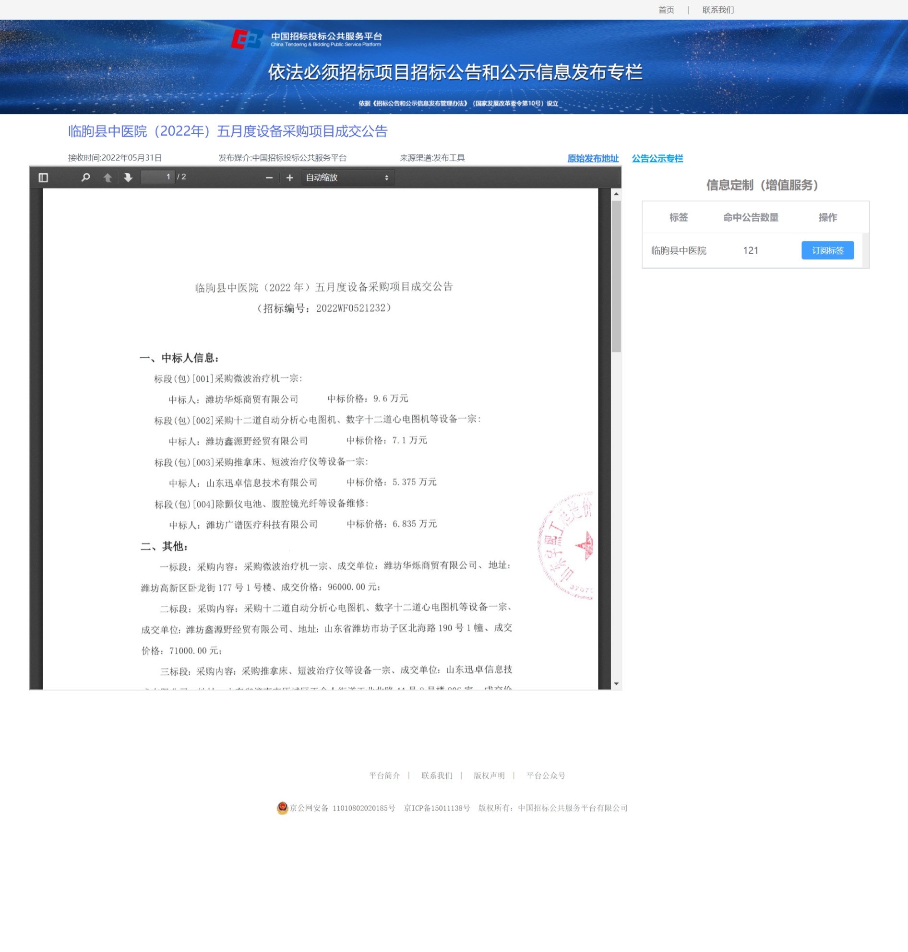Open the 联系我们 link at top
Screen dimensions: 908x952
(718, 10)
